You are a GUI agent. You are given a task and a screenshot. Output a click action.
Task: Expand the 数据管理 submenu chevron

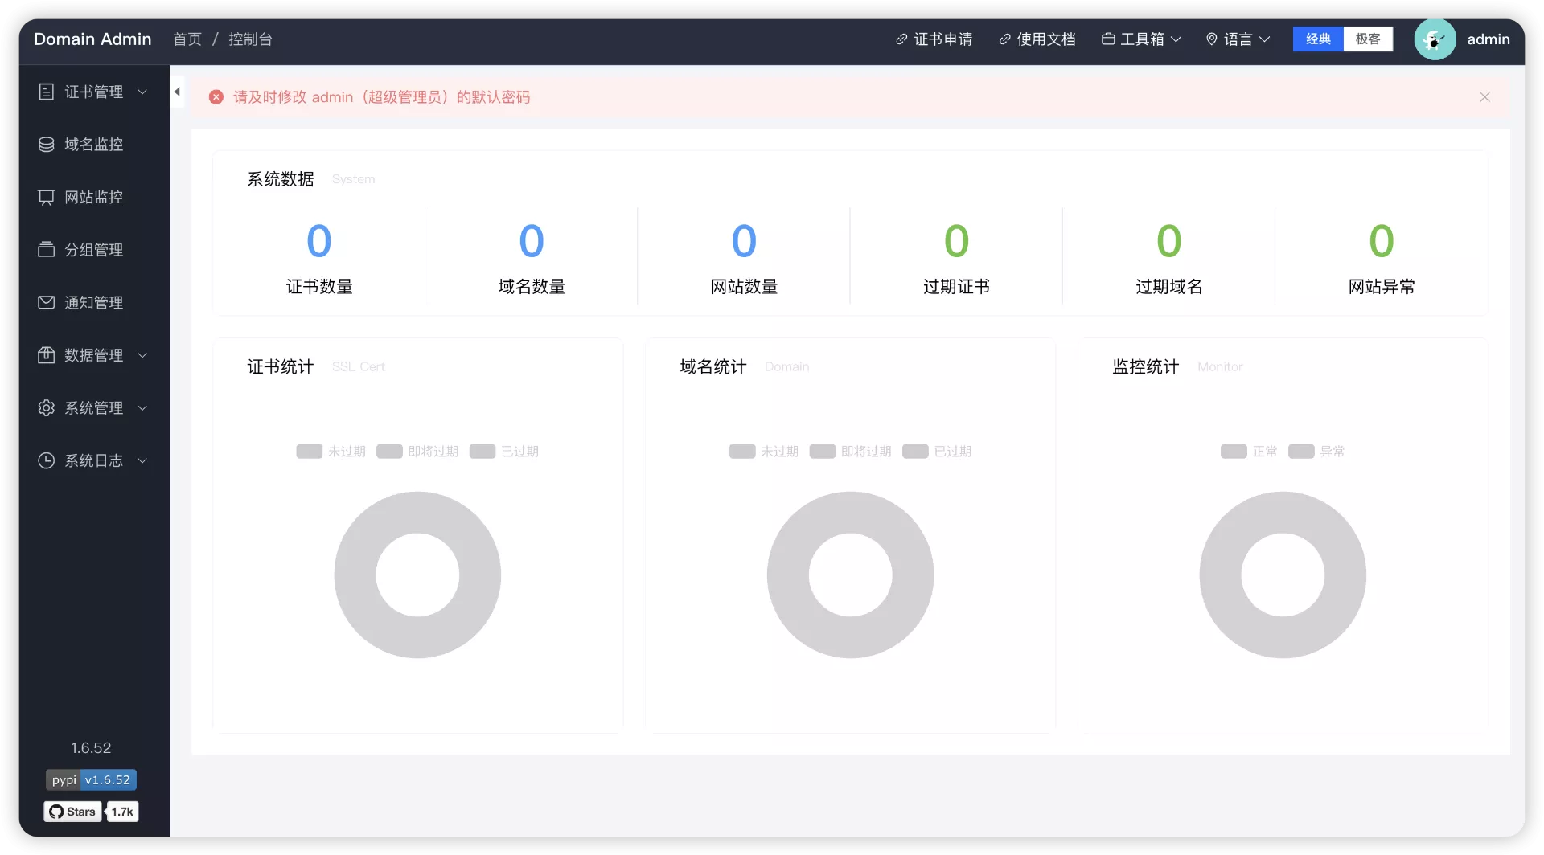[x=142, y=355]
